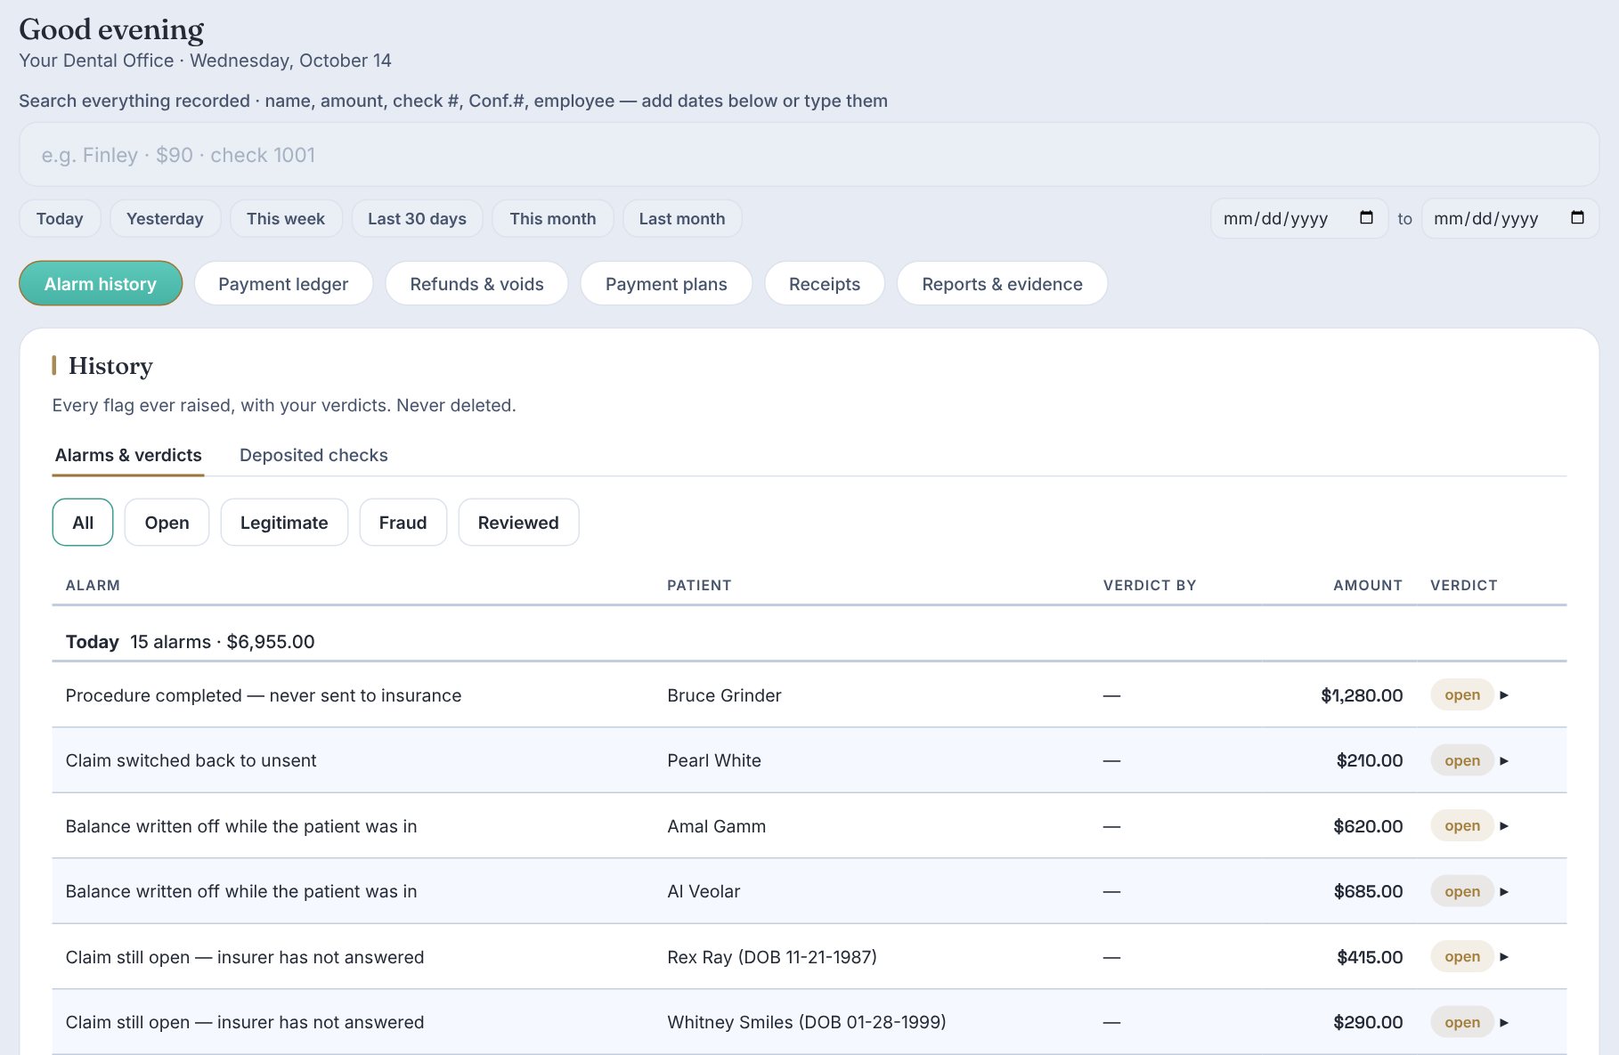Apply the This week date filter
The height and width of the screenshot is (1055, 1619).
tap(286, 218)
